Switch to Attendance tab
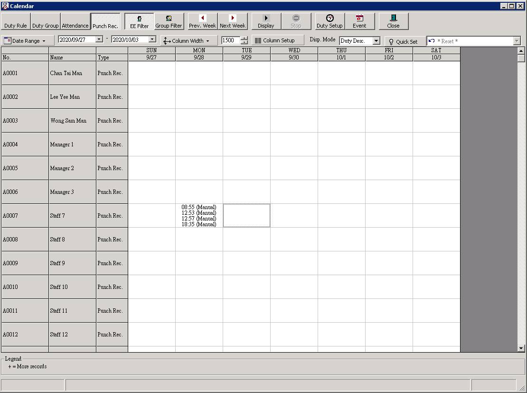The height and width of the screenshot is (393, 527). pos(75,21)
